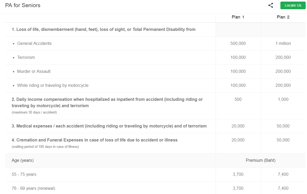The image size is (307, 194).
Task: Click the PA for Seniors page title
Action: tap(23, 5)
